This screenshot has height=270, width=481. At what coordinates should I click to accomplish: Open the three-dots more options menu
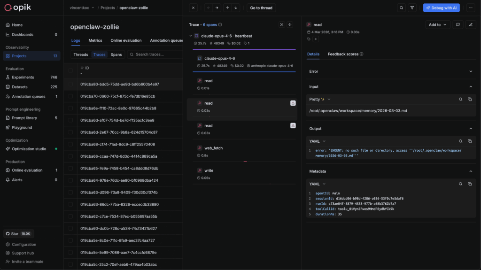click(x=470, y=8)
